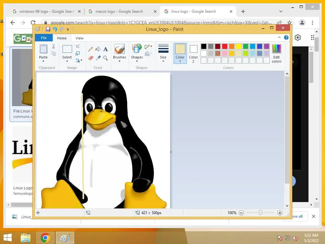Bookmark this page with the star icon
Screen dimensions: 325x244
pos(289,23)
